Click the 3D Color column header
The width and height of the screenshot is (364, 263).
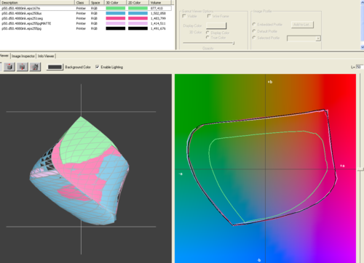click(115, 2)
